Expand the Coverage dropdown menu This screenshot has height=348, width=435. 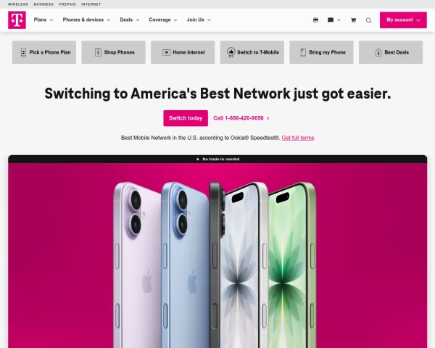coord(163,20)
